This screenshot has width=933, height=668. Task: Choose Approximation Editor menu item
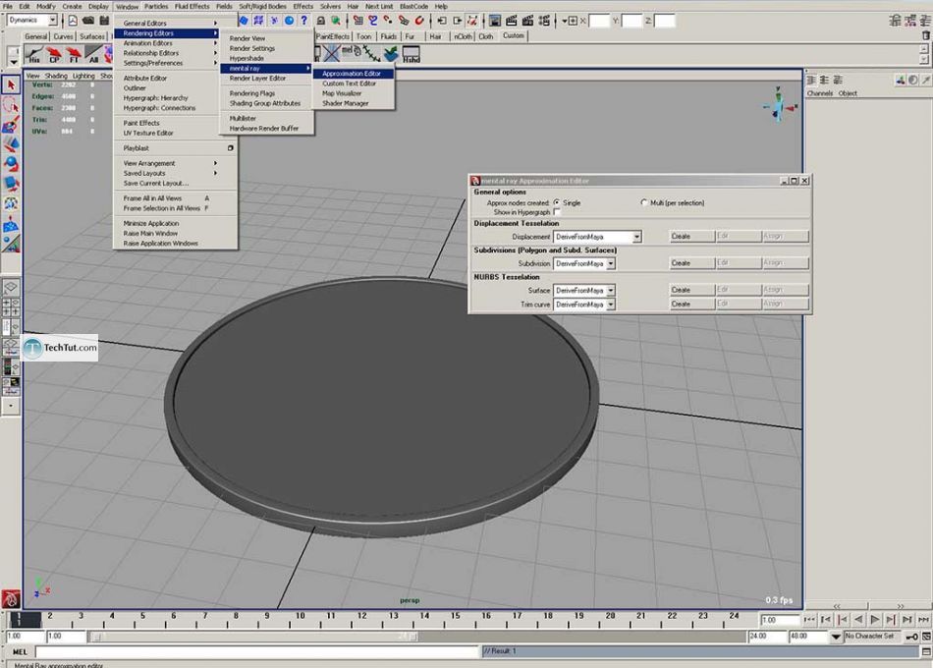(x=354, y=74)
